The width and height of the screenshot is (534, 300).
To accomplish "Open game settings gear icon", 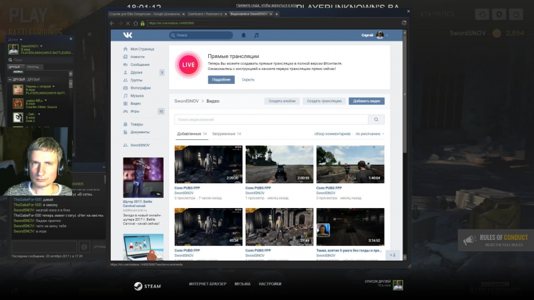I will (499, 14).
